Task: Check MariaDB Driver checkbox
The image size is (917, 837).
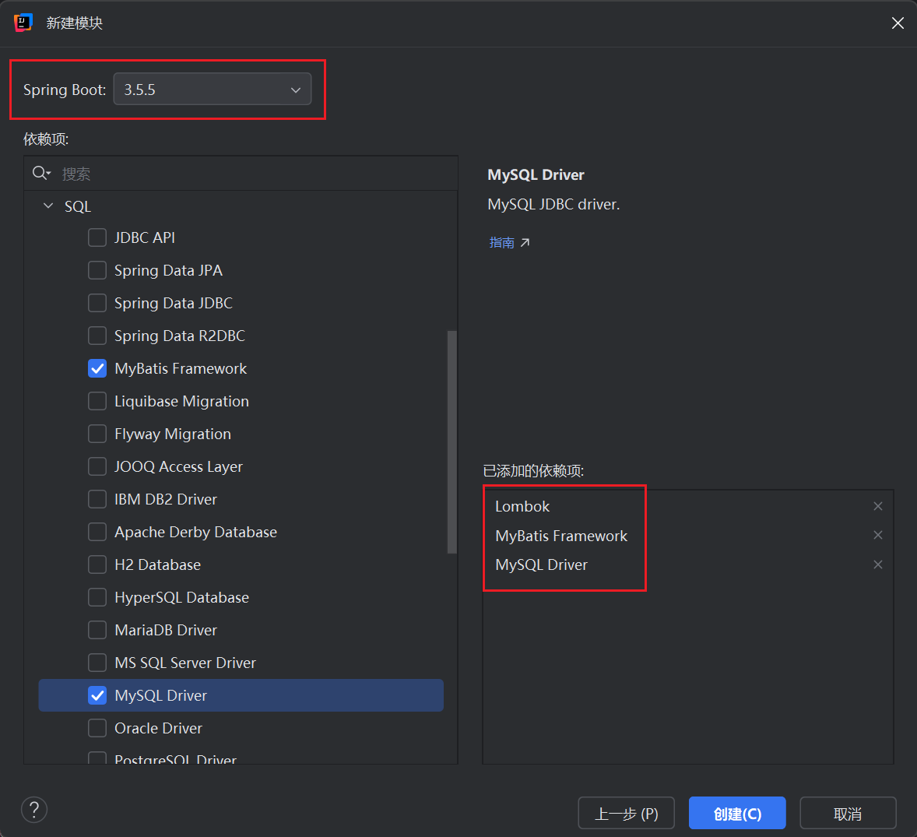Action: click(97, 630)
